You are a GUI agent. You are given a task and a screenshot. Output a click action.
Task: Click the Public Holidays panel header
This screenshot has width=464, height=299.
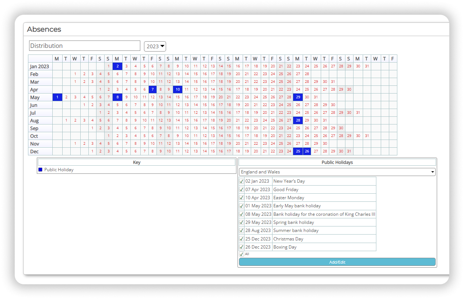pyautogui.click(x=337, y=162)
